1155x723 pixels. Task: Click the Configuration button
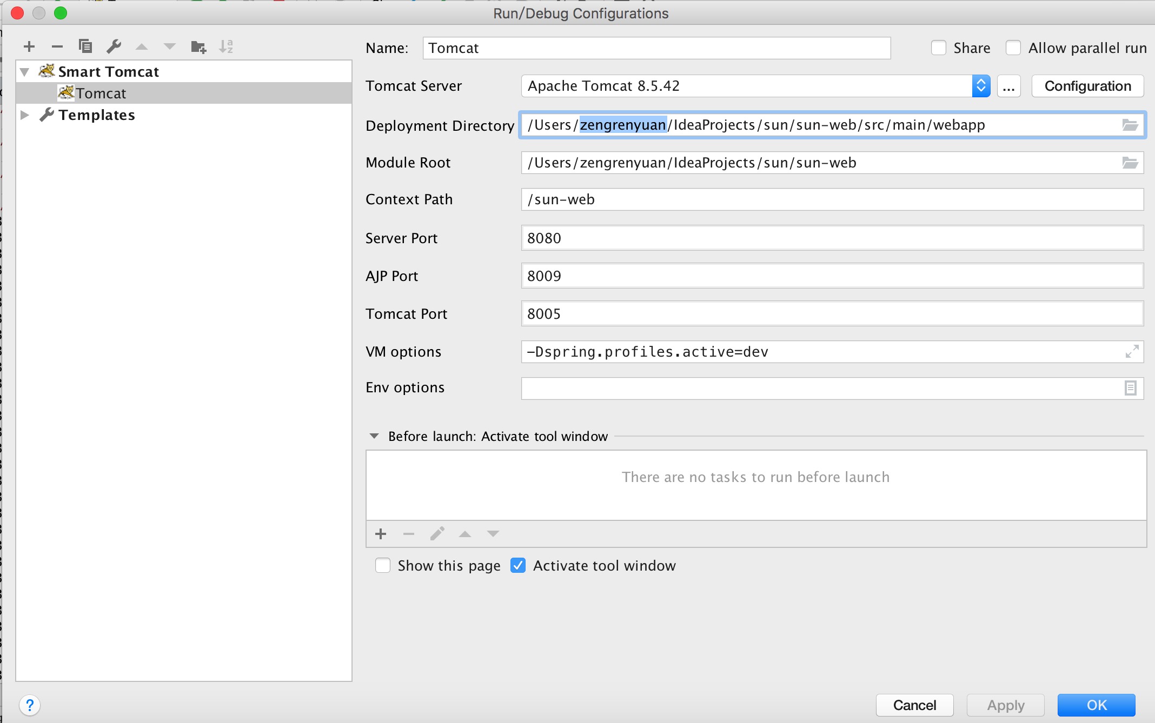pos(1087,86)
